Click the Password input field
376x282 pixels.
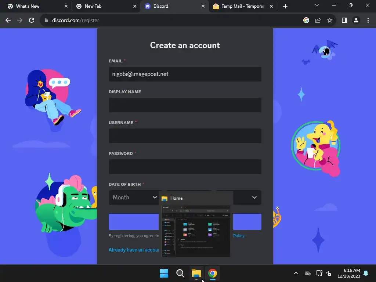pos(185,167)
